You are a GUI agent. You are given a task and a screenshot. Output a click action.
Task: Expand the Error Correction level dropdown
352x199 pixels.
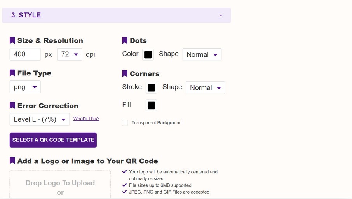40,119
